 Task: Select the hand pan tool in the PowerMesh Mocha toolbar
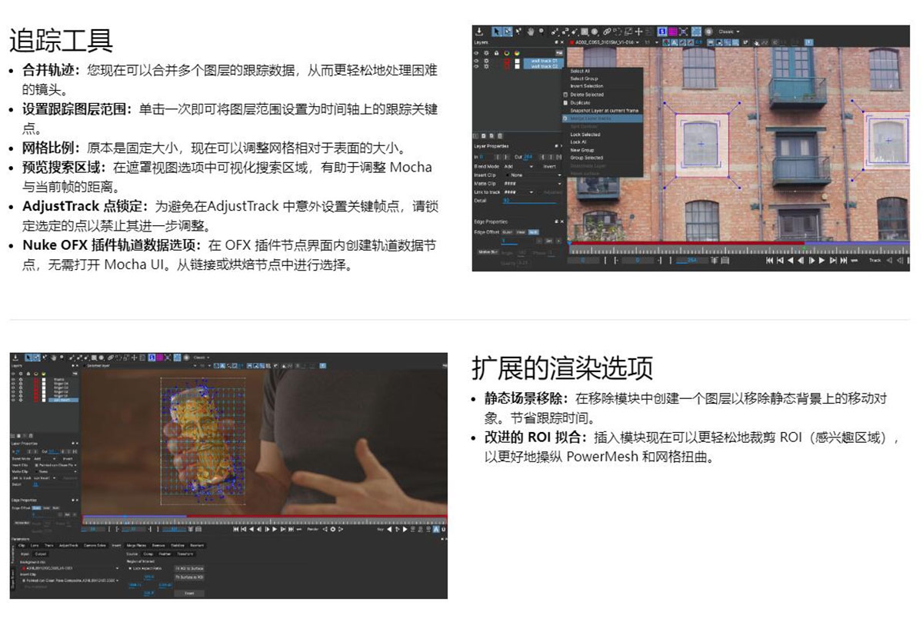click(53, 358)
